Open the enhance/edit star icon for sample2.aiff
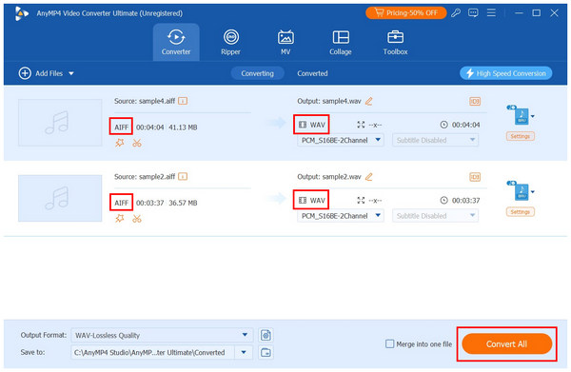The image size is (571, 372). pos(120,219)
